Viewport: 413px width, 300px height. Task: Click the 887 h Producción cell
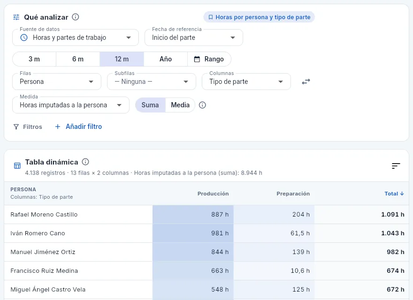[193, 215]
